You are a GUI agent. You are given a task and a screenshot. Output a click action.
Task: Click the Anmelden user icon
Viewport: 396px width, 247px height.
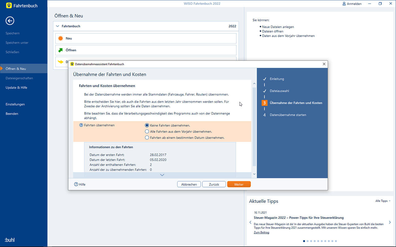(x=344, y=4)
